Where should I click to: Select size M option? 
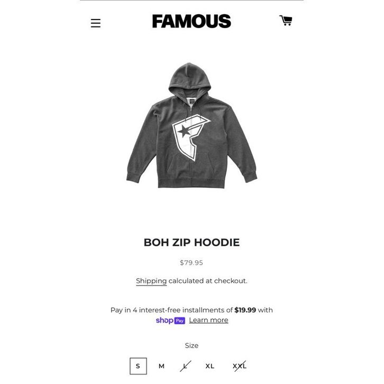(x=161, y=366)
